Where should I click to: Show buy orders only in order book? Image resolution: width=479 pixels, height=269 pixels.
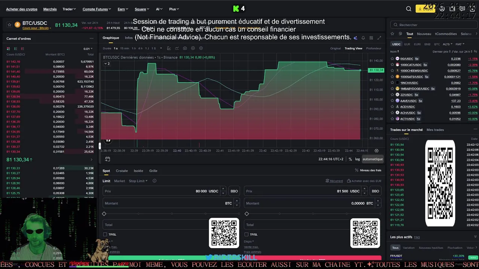(x=15, y=49)
